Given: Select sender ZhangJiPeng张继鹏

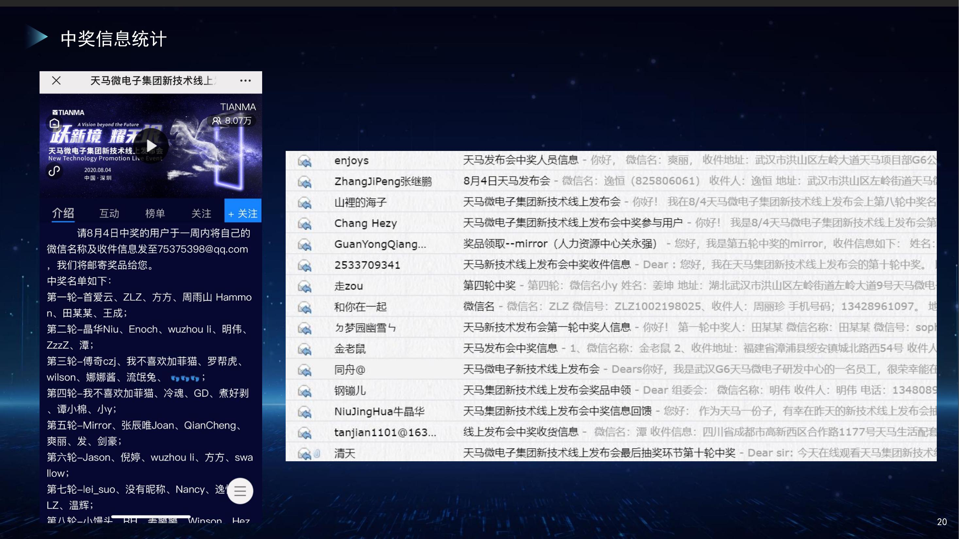Looking at the screenshot, I should pos(383,182).
